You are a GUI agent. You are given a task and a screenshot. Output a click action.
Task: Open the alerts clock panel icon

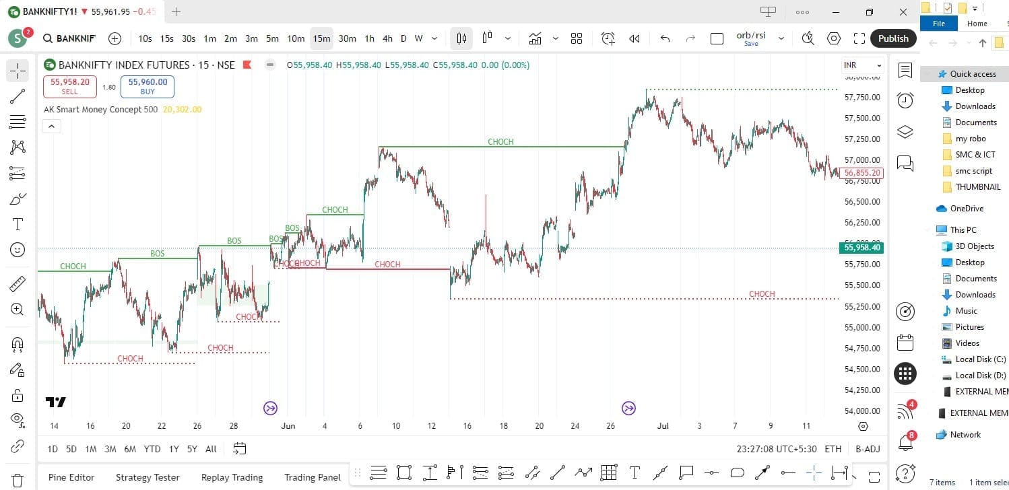coord(905,100)
